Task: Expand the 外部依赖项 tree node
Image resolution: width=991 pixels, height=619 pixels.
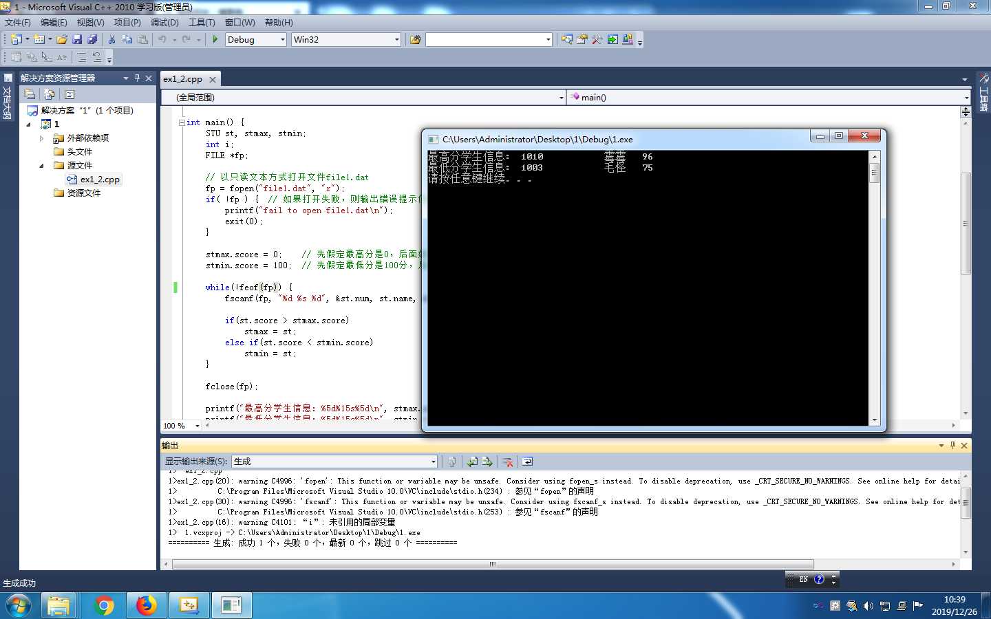Action: pyautogui.click(x=41, y=138)
